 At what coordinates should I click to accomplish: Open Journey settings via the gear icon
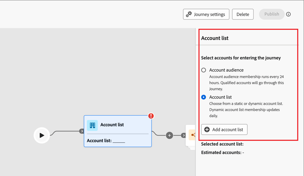pyautogui.click(x=189, y=14)
